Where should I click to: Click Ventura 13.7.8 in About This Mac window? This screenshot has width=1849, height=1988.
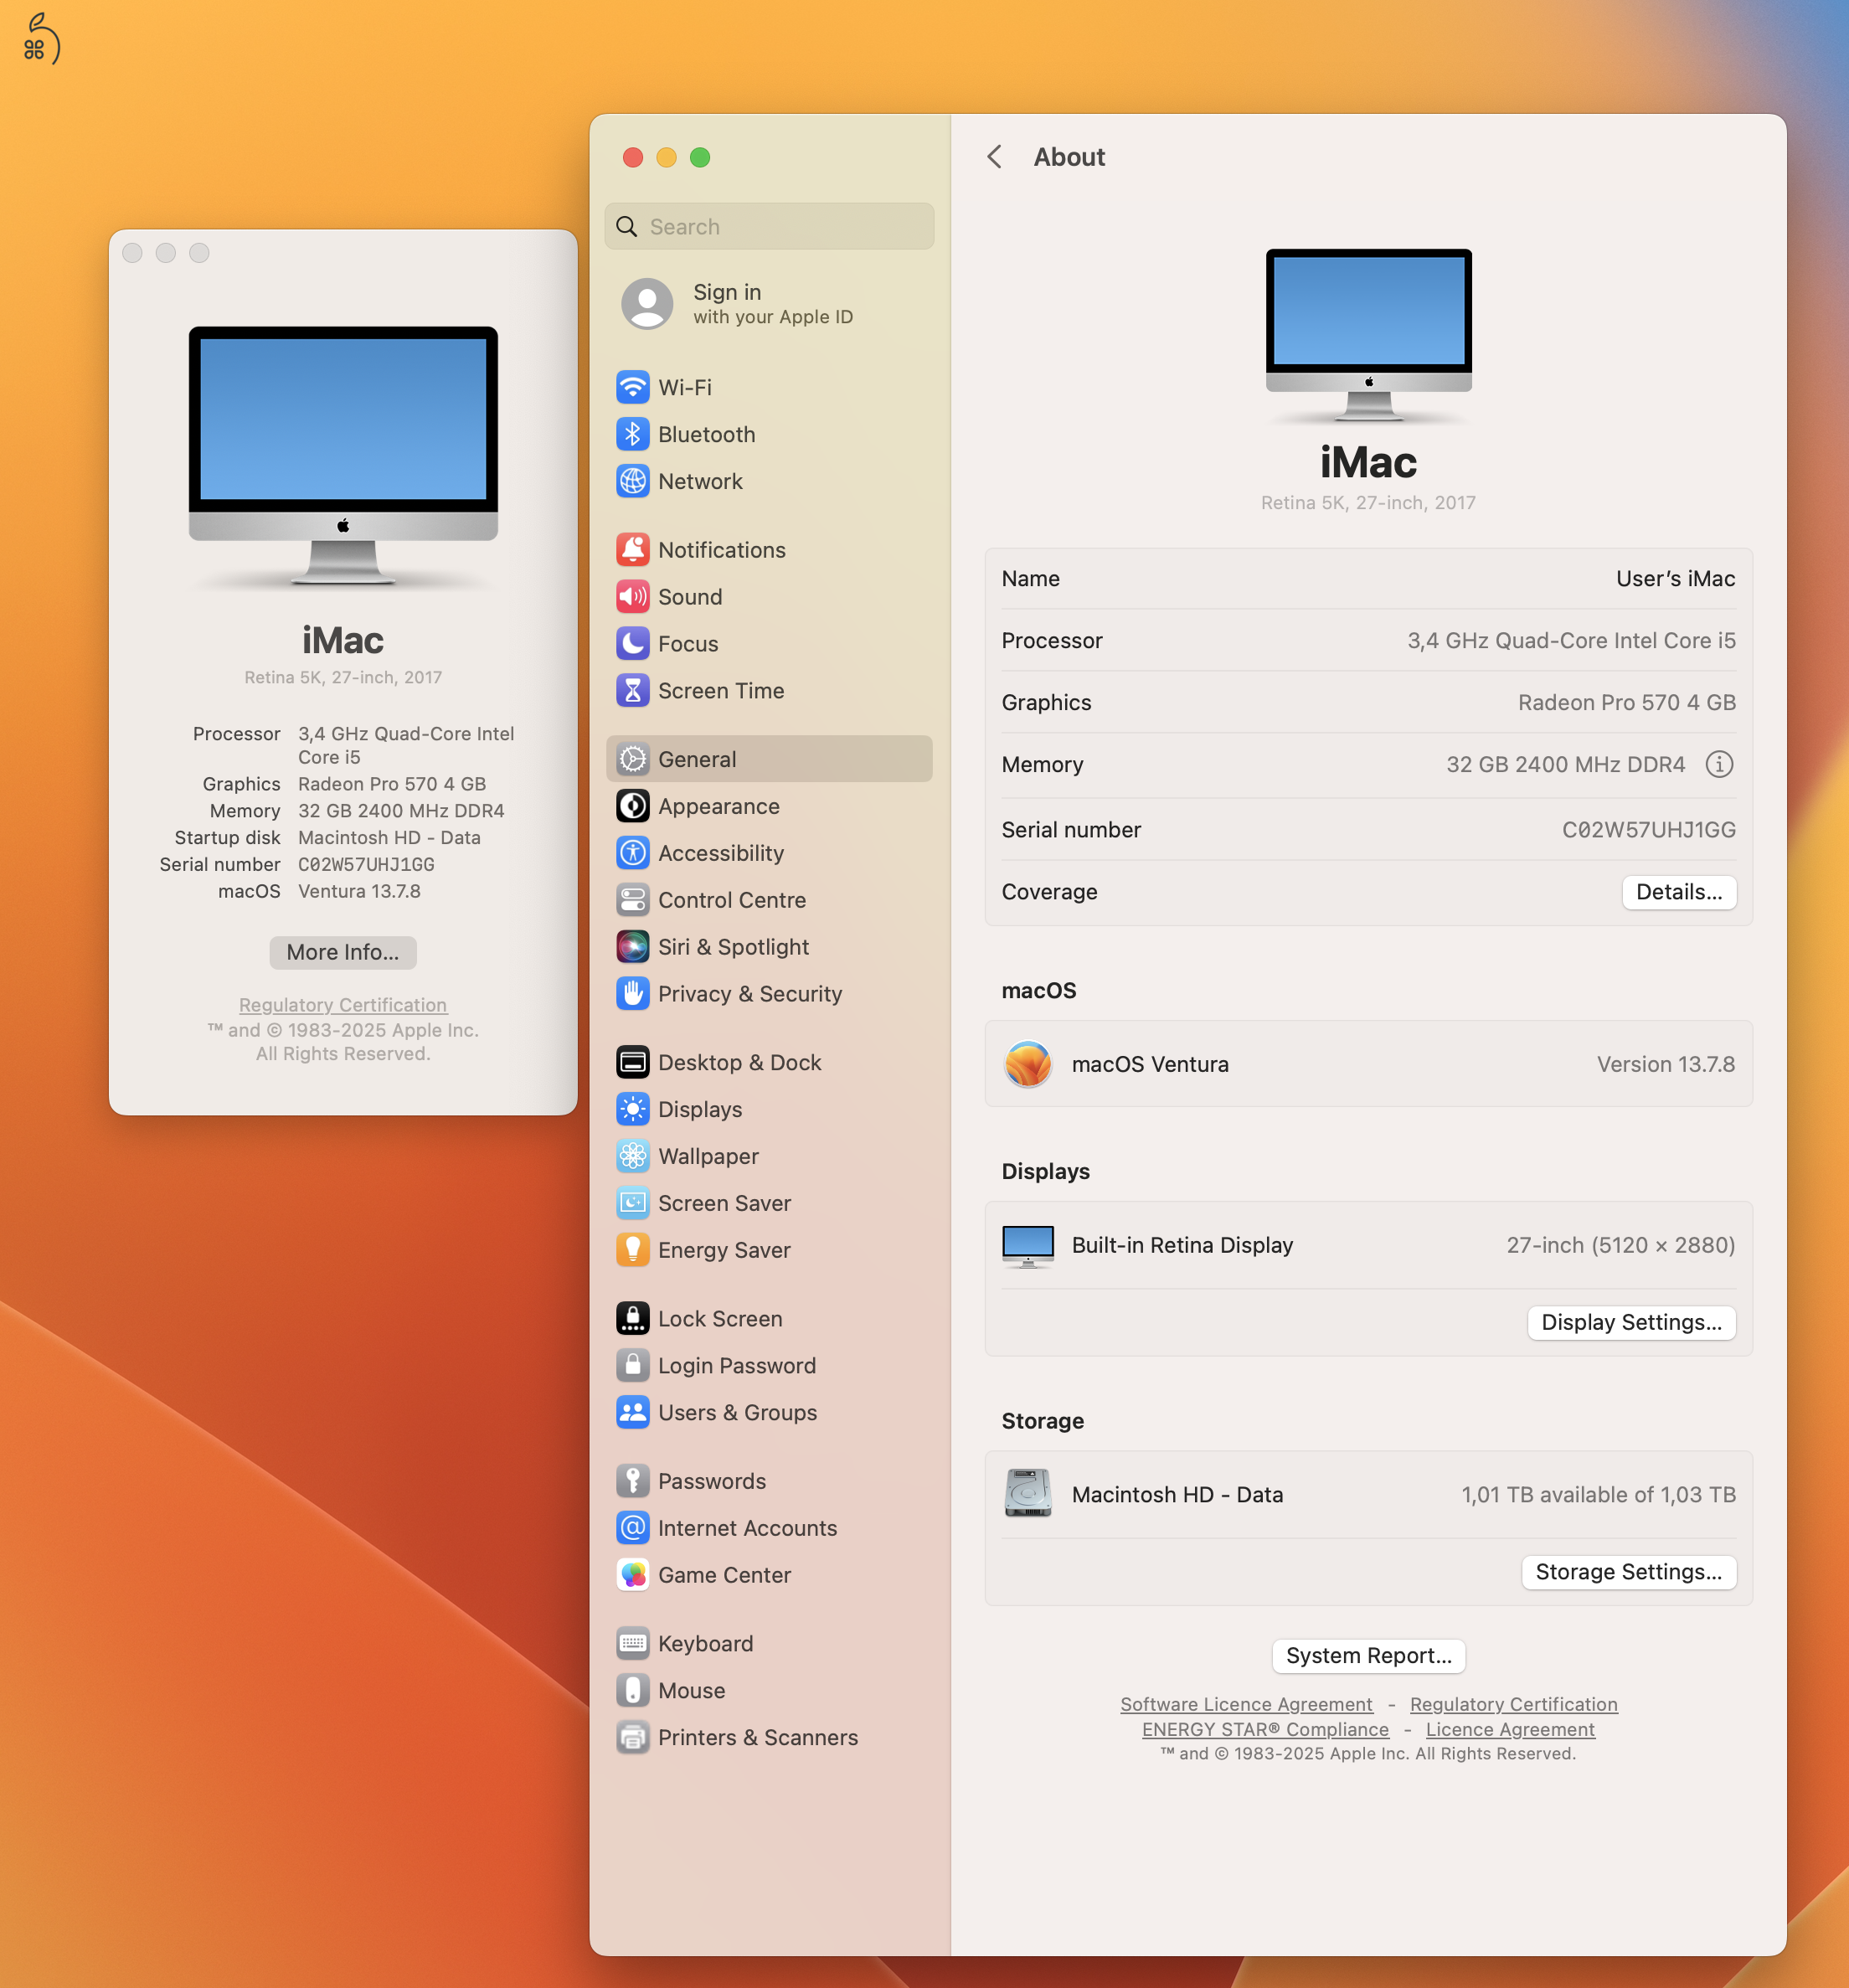(359, 891)
